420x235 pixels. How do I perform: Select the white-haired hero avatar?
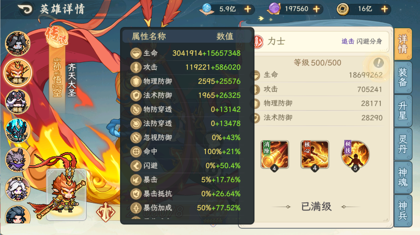[x=18, y=189]
